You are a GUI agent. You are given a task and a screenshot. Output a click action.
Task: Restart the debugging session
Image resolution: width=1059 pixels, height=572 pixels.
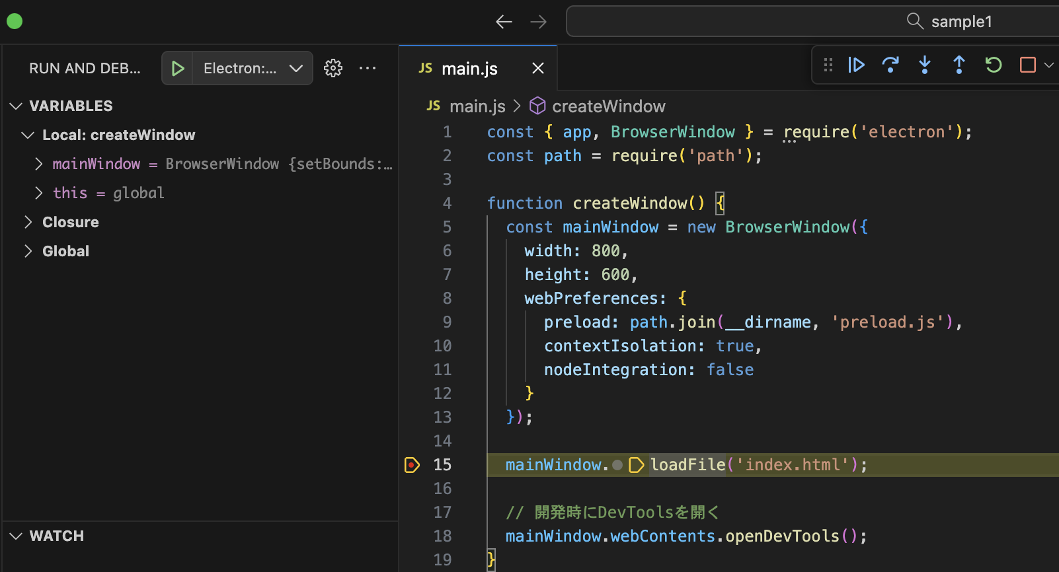click(x=994, y=65)
